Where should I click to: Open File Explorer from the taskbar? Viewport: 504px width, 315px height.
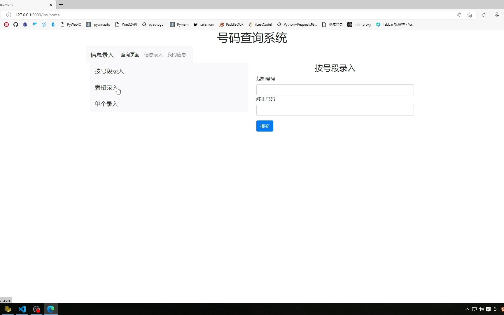tap(8, 309)
